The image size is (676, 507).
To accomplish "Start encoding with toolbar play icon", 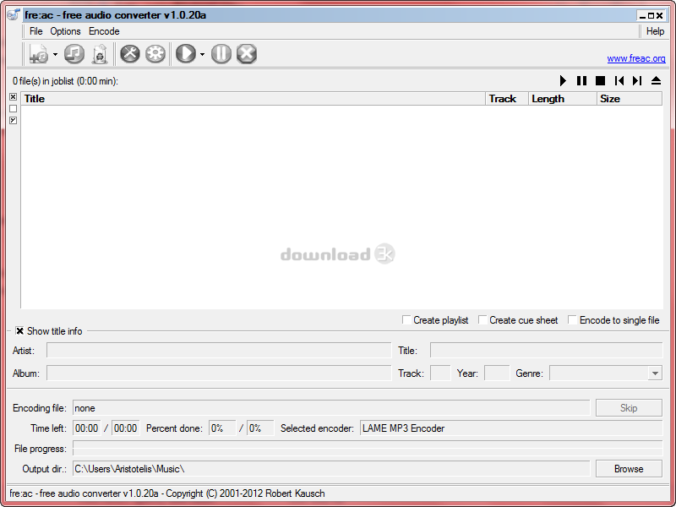I will tap(186, 54).
